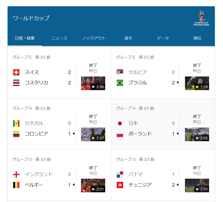
Task: Click the Switzerland flag icon
Action: tap(16, 72)
